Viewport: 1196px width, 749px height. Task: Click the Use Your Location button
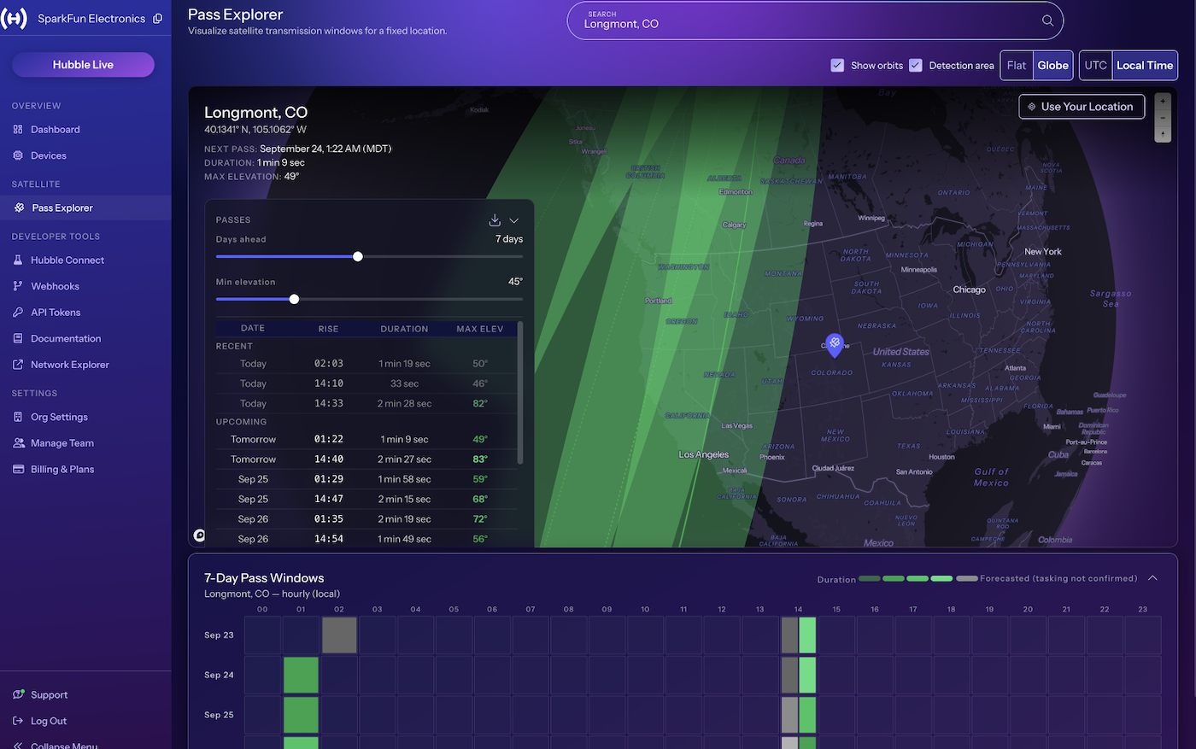click(1082, 107)
